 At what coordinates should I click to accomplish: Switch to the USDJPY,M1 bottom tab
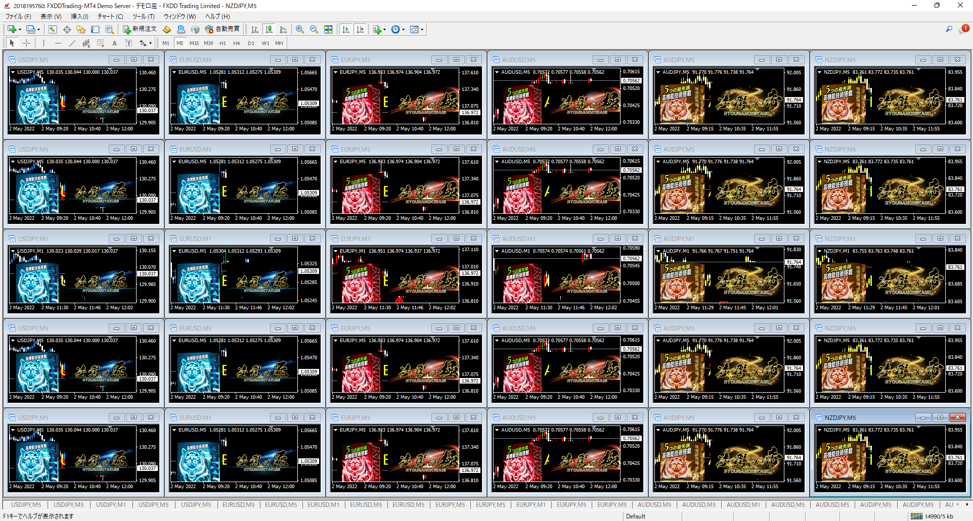click(111, 504)
